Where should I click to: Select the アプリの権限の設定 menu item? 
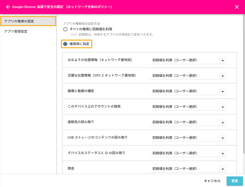[x=28, y=21]
